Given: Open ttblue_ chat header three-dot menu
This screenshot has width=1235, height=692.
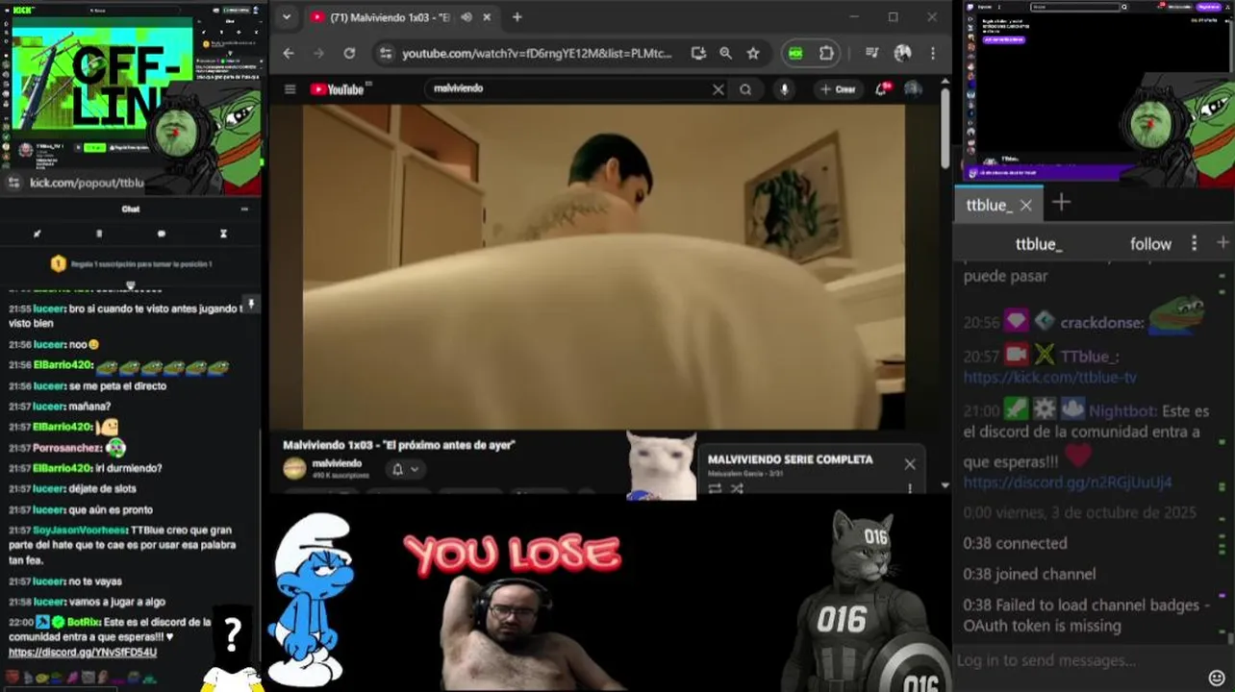Looking at the screenshot, I should (1195, 243).
